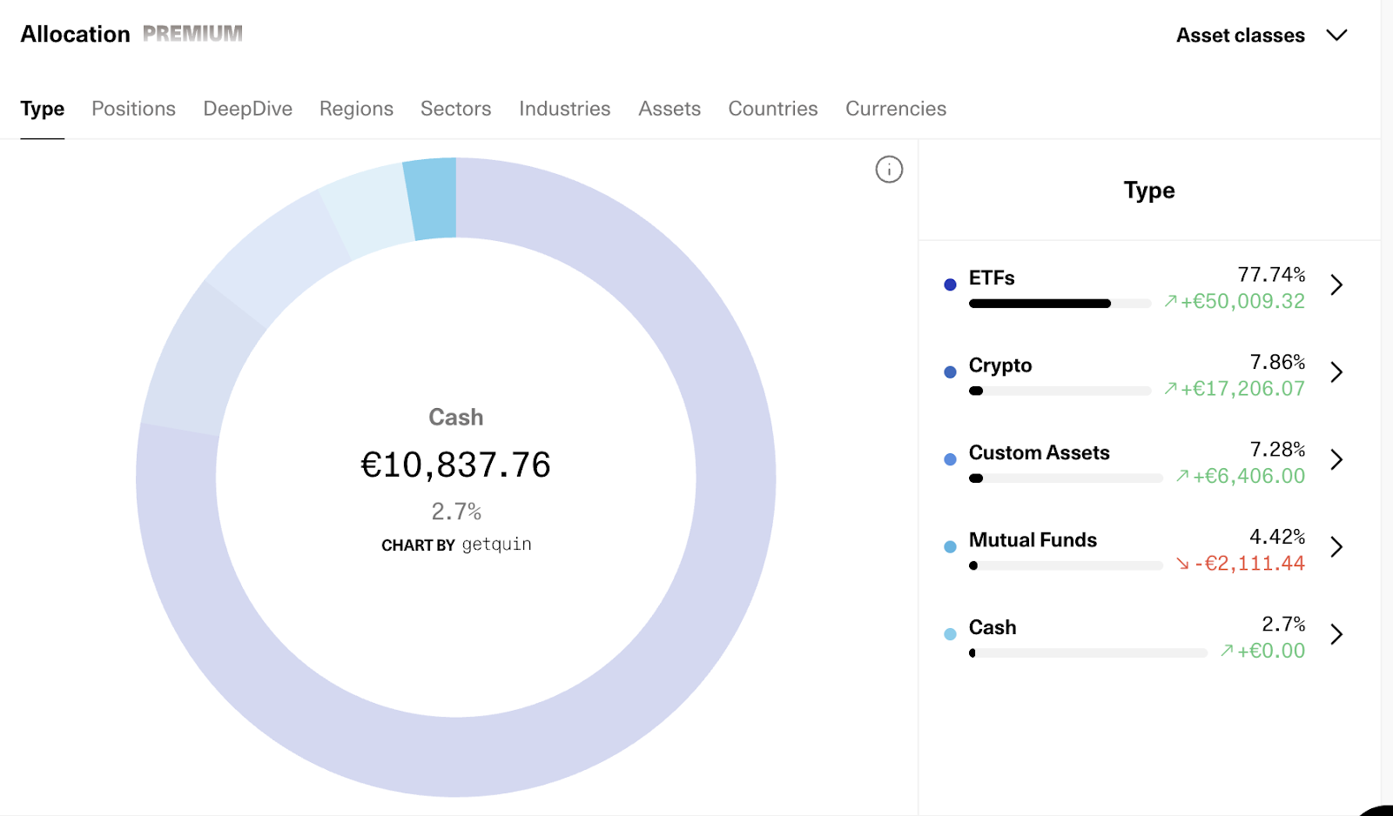The image size is (1393, 816).
Task: Click the Cash allocation bar
Action: point(1088,653)
